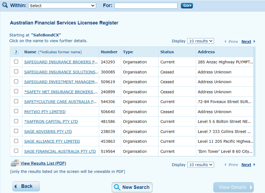Click the question mark help icon in table header

coord(16,52)
